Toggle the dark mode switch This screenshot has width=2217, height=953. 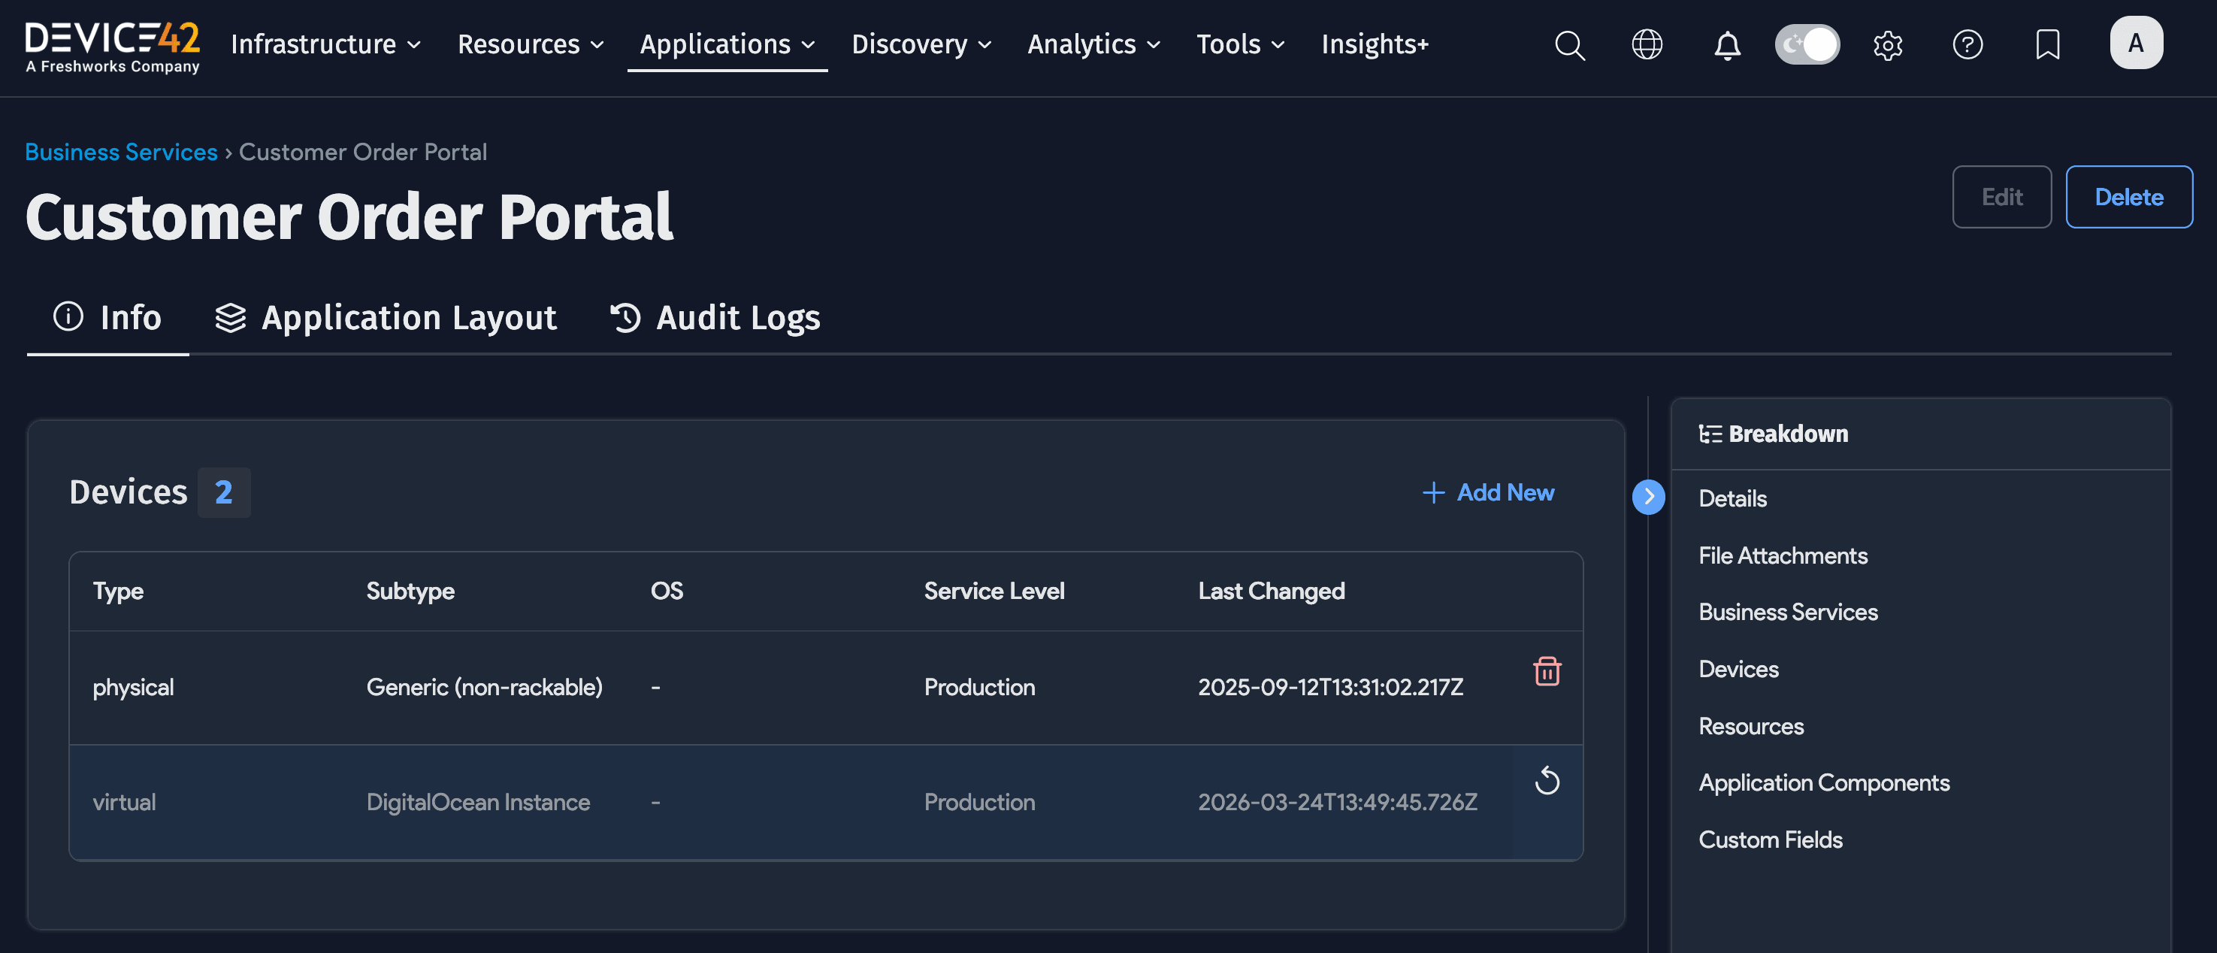point(1807,45)
